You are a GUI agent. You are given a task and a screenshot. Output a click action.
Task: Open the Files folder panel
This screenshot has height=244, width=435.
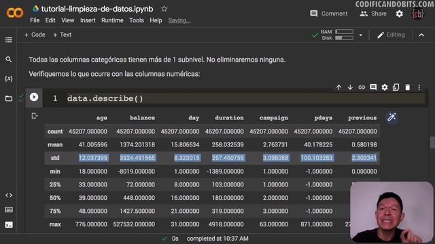point(9,98)
